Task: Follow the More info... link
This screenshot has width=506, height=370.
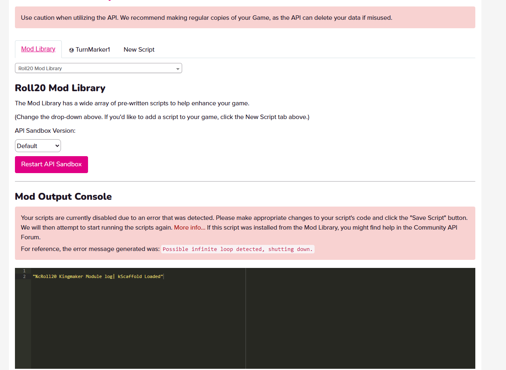Action: [x=190, y=228]
